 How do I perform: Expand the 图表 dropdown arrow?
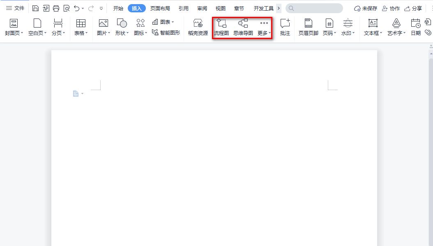pos(173,22)
